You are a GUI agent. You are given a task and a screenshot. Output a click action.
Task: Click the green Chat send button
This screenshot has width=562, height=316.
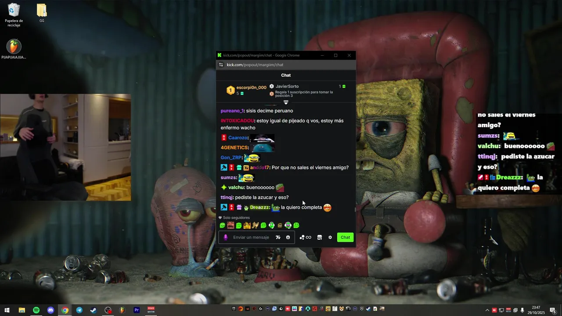[345, 237]
